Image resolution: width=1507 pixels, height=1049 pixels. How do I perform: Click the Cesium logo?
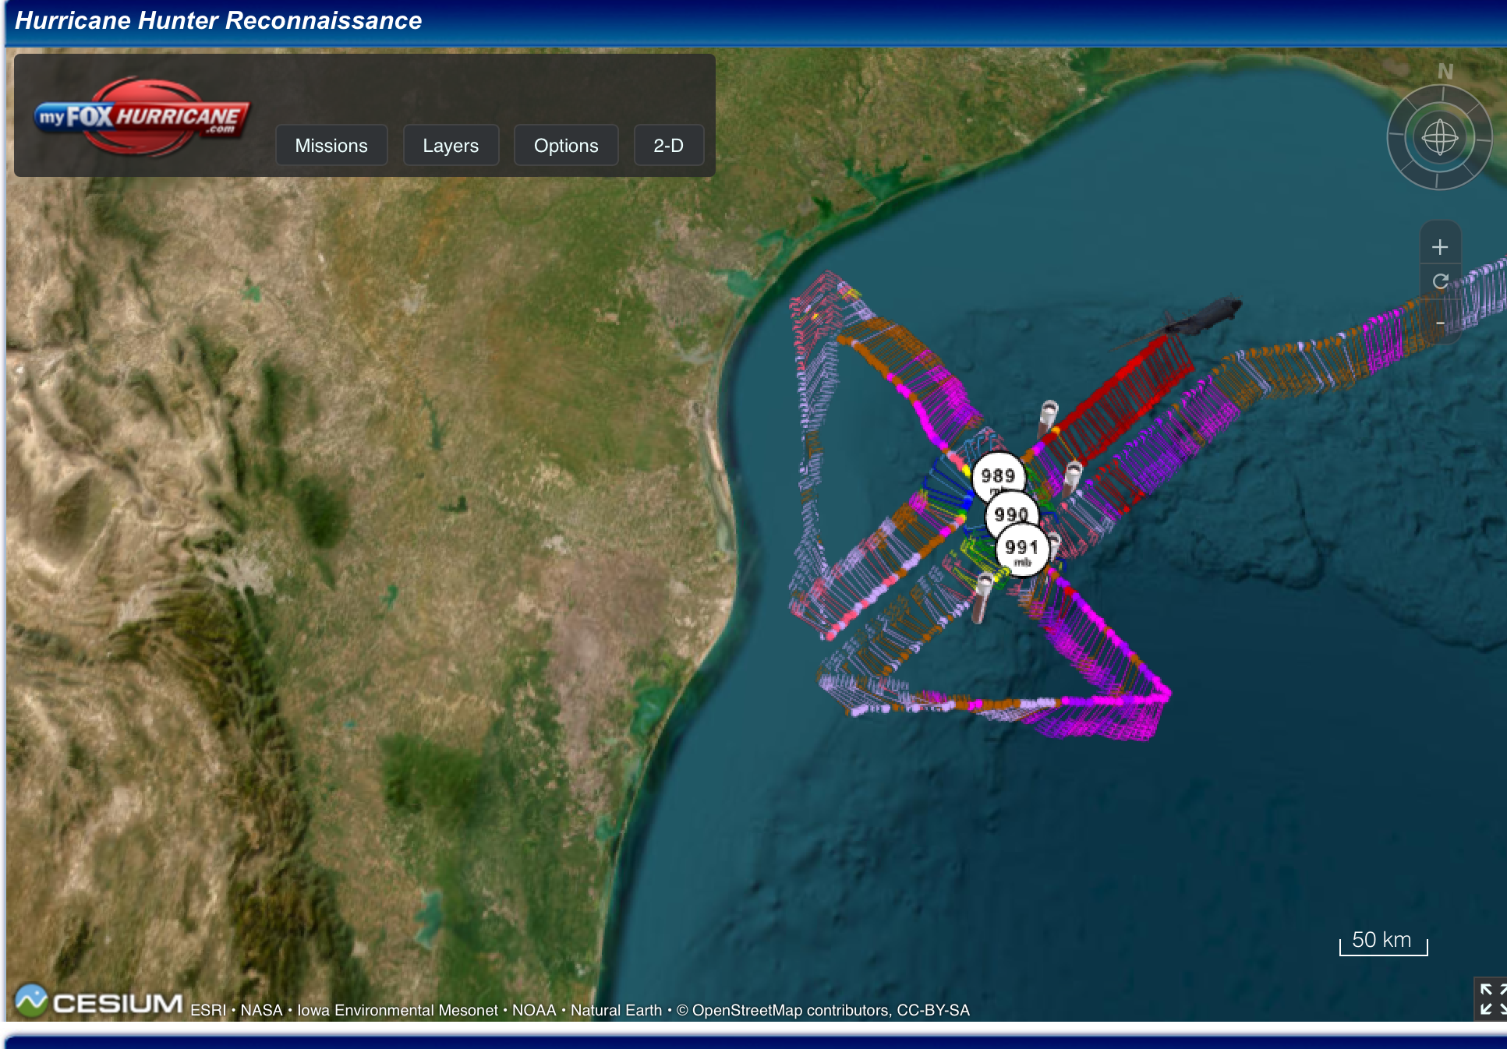click(x=99, y=1002)
